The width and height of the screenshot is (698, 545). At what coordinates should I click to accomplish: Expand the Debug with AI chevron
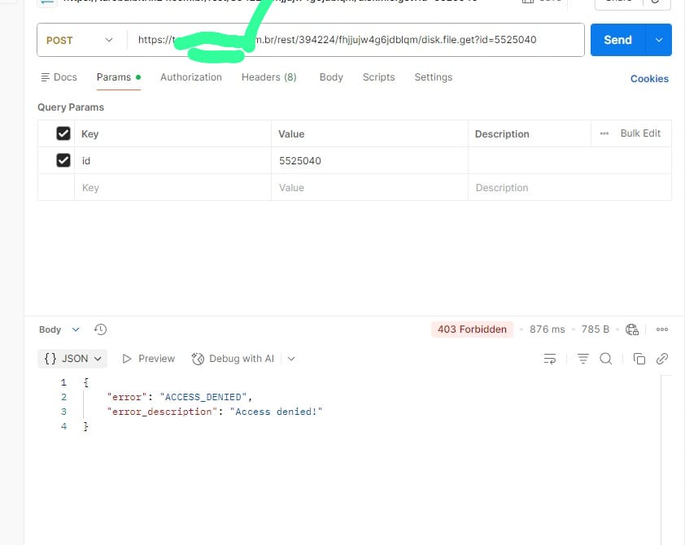click(291, 359)
